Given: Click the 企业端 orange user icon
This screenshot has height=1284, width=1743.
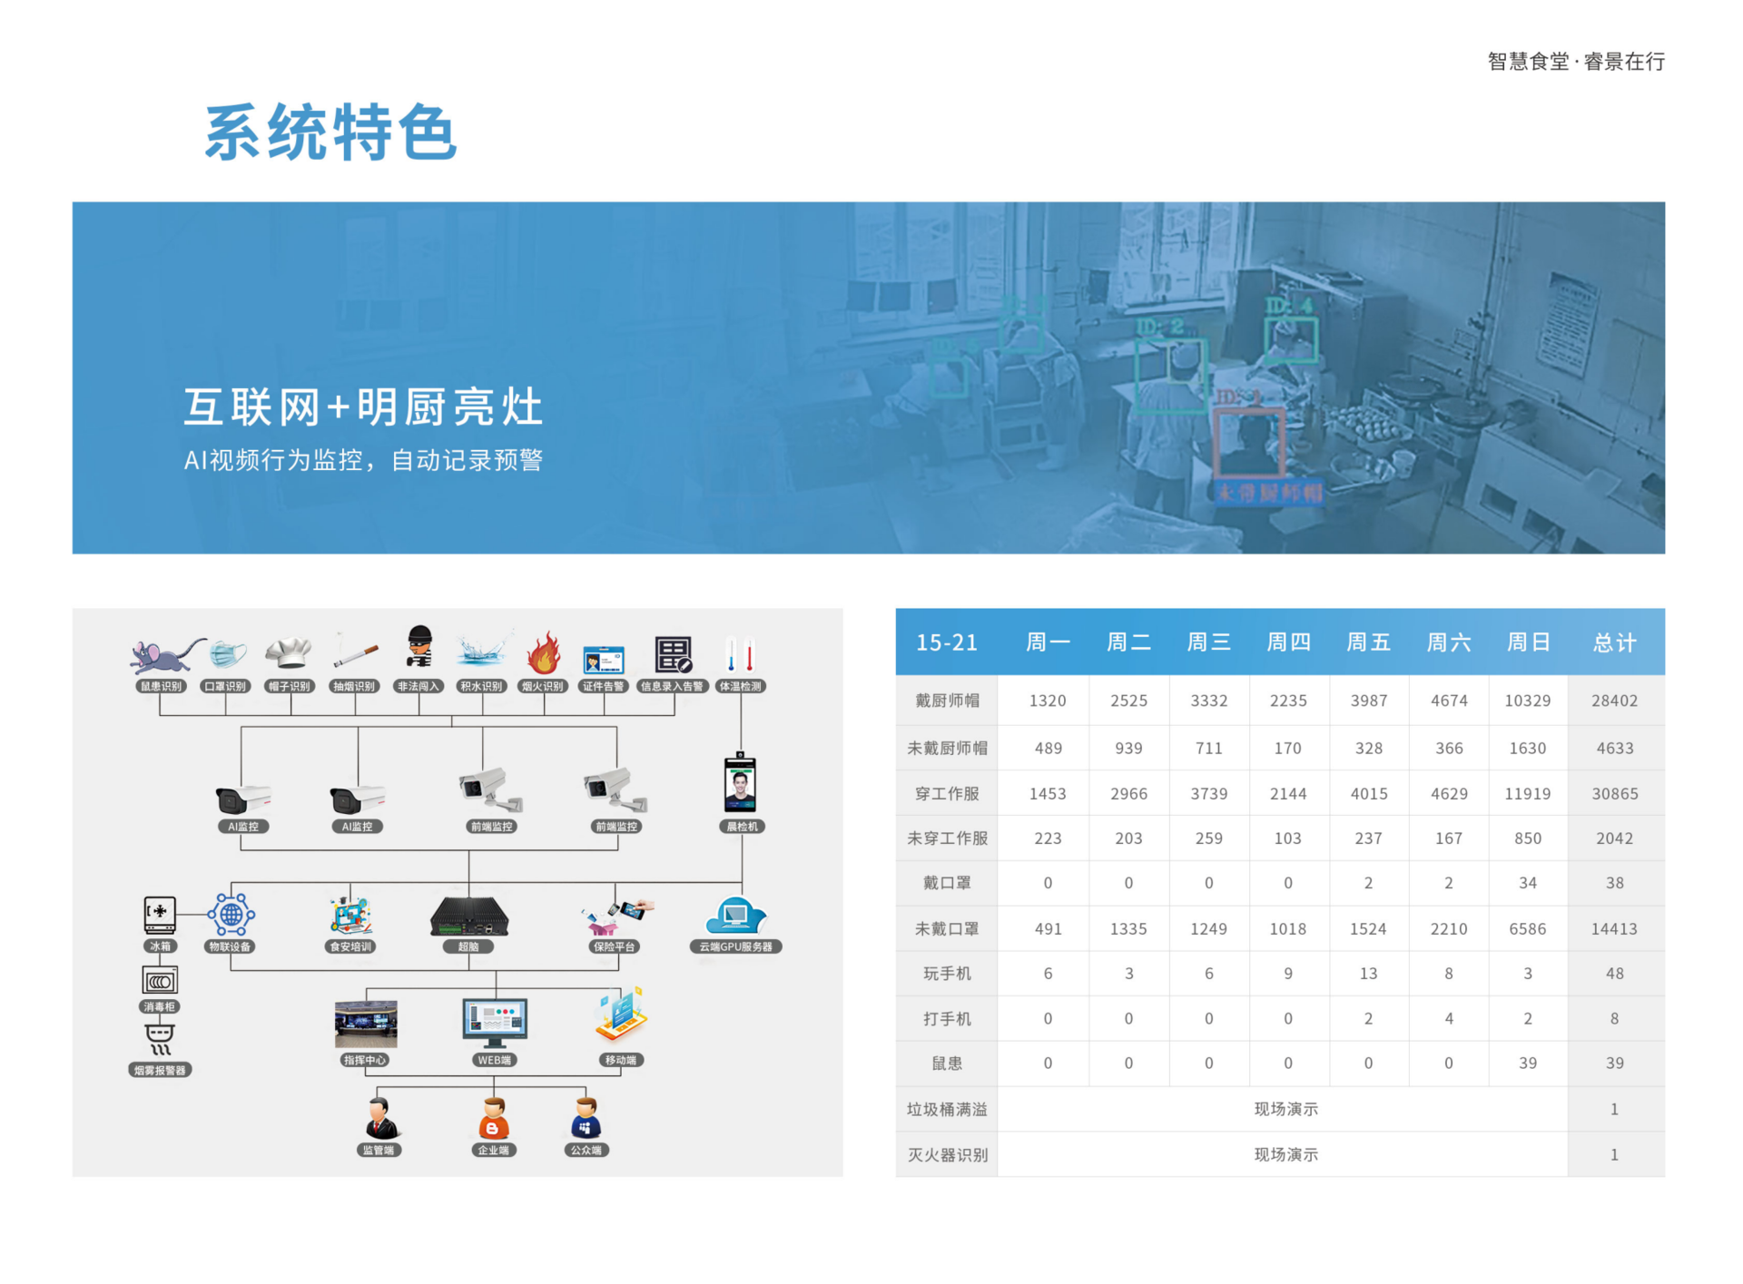Looking at the screenshot, I should (x=494, y=1119).
